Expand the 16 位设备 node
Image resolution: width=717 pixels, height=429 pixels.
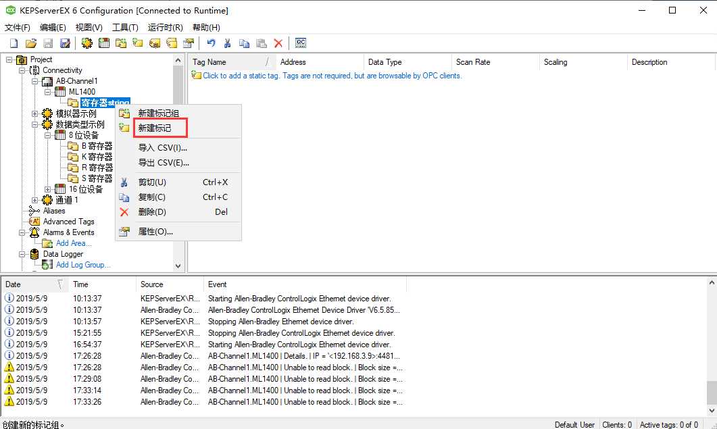point(47,189)
